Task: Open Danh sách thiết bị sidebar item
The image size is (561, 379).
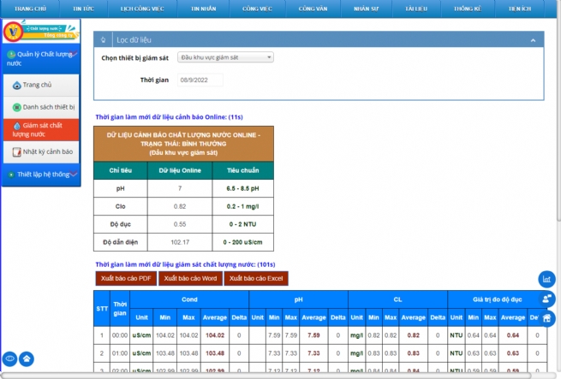Action: [48, 107]
